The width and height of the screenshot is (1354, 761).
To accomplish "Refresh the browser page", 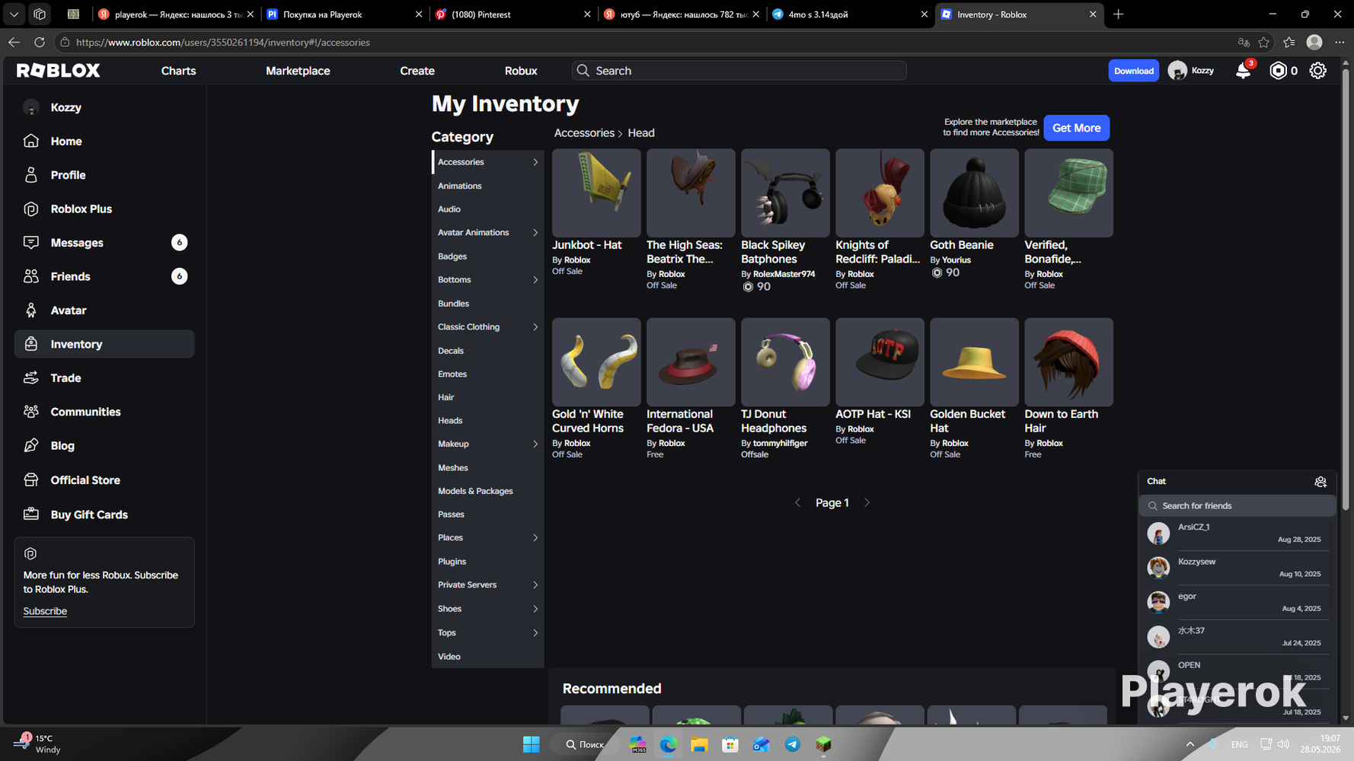I will [x=40, y=43].
